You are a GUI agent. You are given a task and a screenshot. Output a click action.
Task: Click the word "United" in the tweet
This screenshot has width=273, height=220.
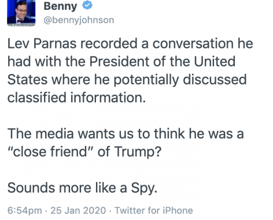[x=215, y=62]
